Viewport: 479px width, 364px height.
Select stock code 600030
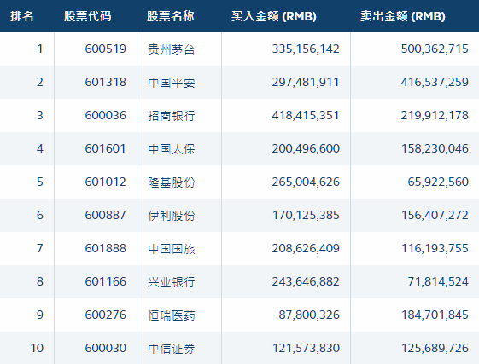(106, 348)
